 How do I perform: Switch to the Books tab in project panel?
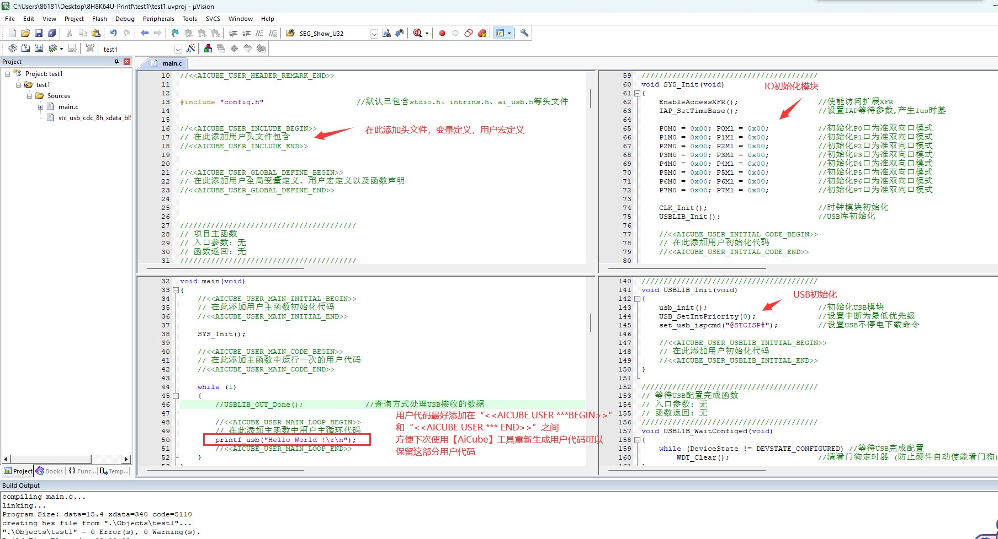tap(50, 471)
